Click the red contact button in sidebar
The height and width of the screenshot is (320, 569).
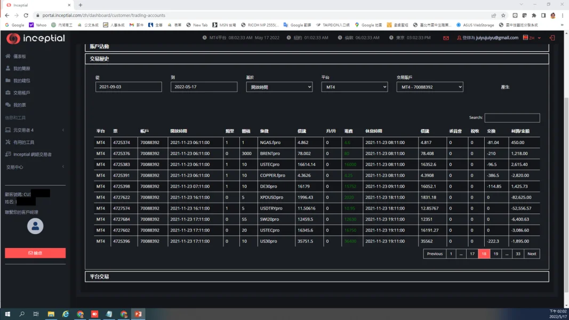[35, 253]
